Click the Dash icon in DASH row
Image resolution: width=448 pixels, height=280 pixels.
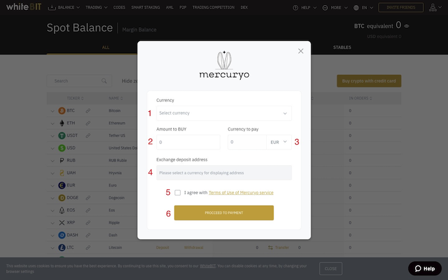click(x=62, y=235)
